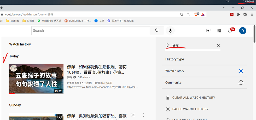This screenshot has height=120, width=256.
Task: Click the History type label
Action: pos(174,59)
